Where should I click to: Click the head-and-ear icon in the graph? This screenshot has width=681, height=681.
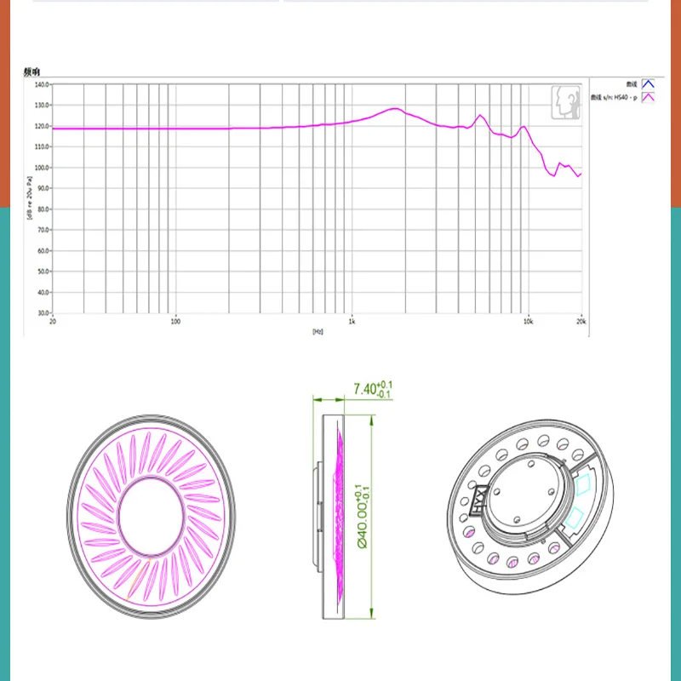(x=566, y=102)
